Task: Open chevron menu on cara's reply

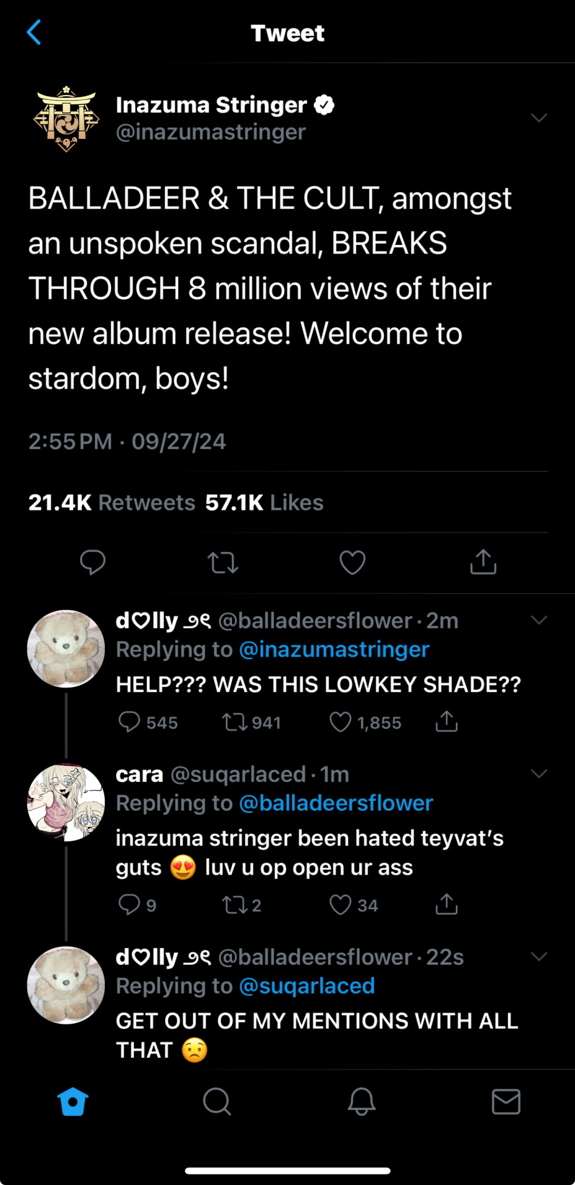Action: (x=539, y=774)
